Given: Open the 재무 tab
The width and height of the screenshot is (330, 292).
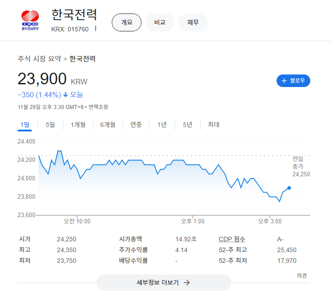Looking at the screenshot, I should pyautogui.click(x=193, y=22).
